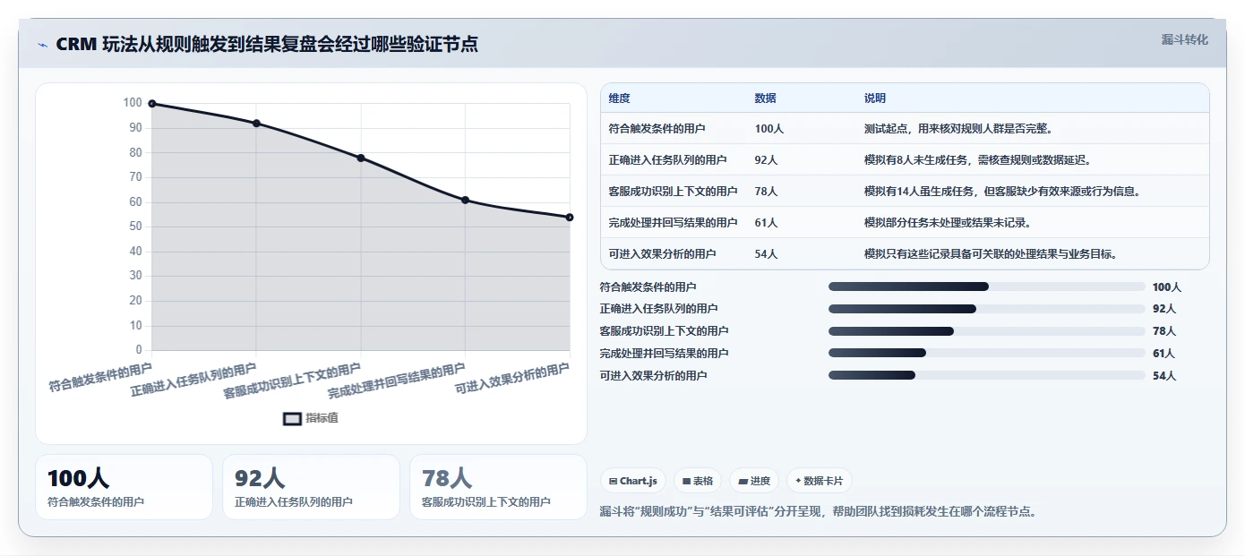1245x556 pixels.
Task: Click description 模拟有14人虽生成任务
Action: 1002,192
